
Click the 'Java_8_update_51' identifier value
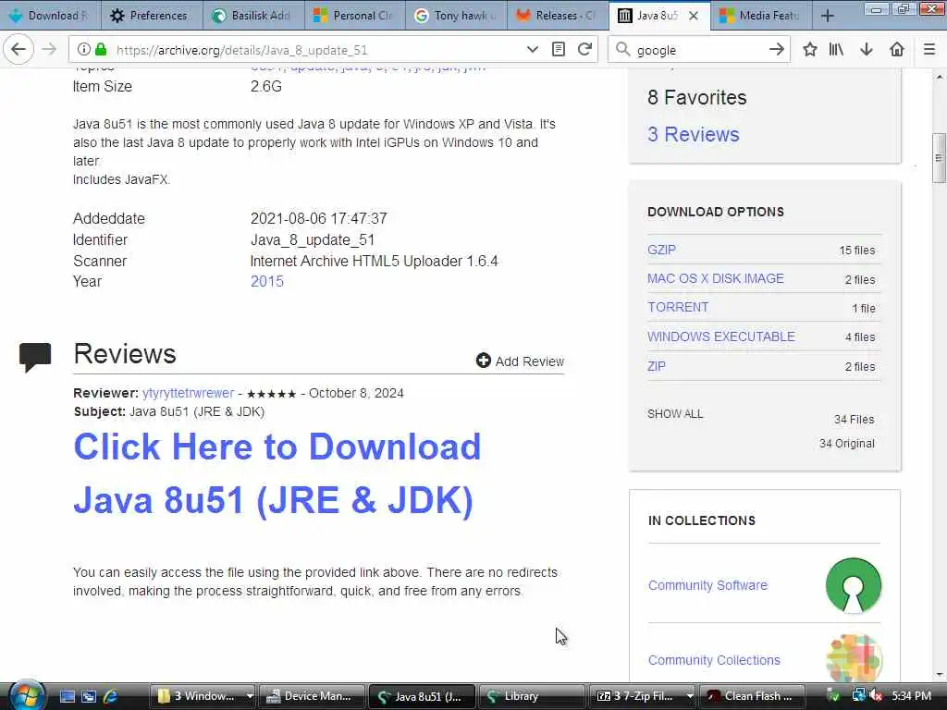tap(313, 239)
